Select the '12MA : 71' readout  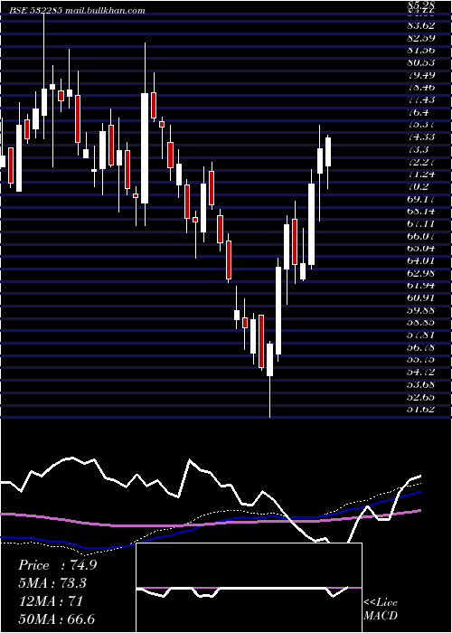[x=51, y=601]
